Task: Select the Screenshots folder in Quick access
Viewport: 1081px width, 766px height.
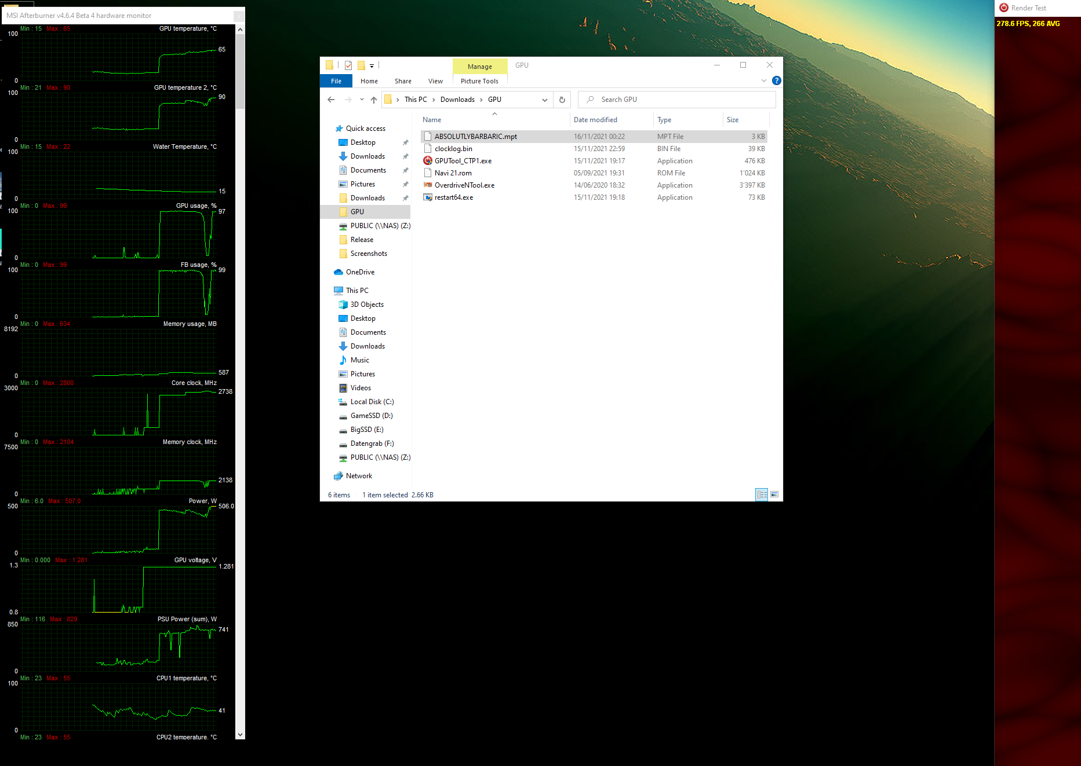Action: coord(369,254)
